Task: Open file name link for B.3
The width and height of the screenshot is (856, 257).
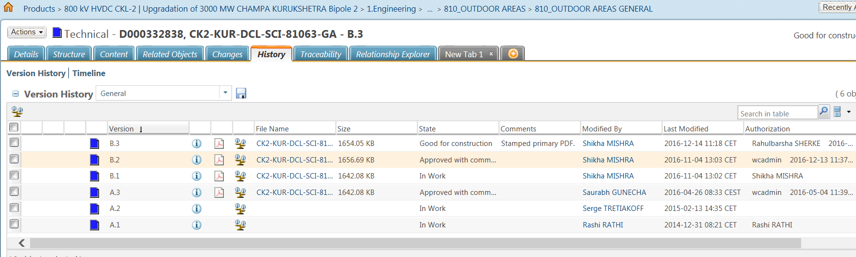Action: [295, 144]
